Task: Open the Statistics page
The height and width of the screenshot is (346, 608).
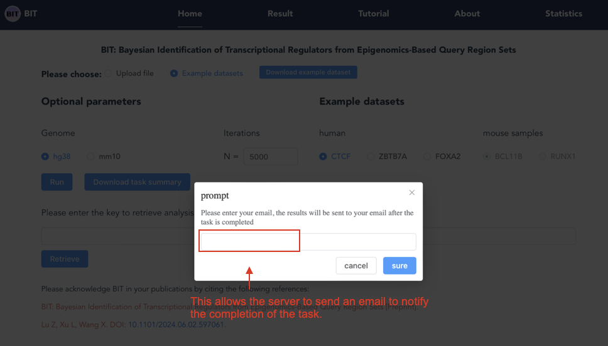Action: (x=563, y=14)
